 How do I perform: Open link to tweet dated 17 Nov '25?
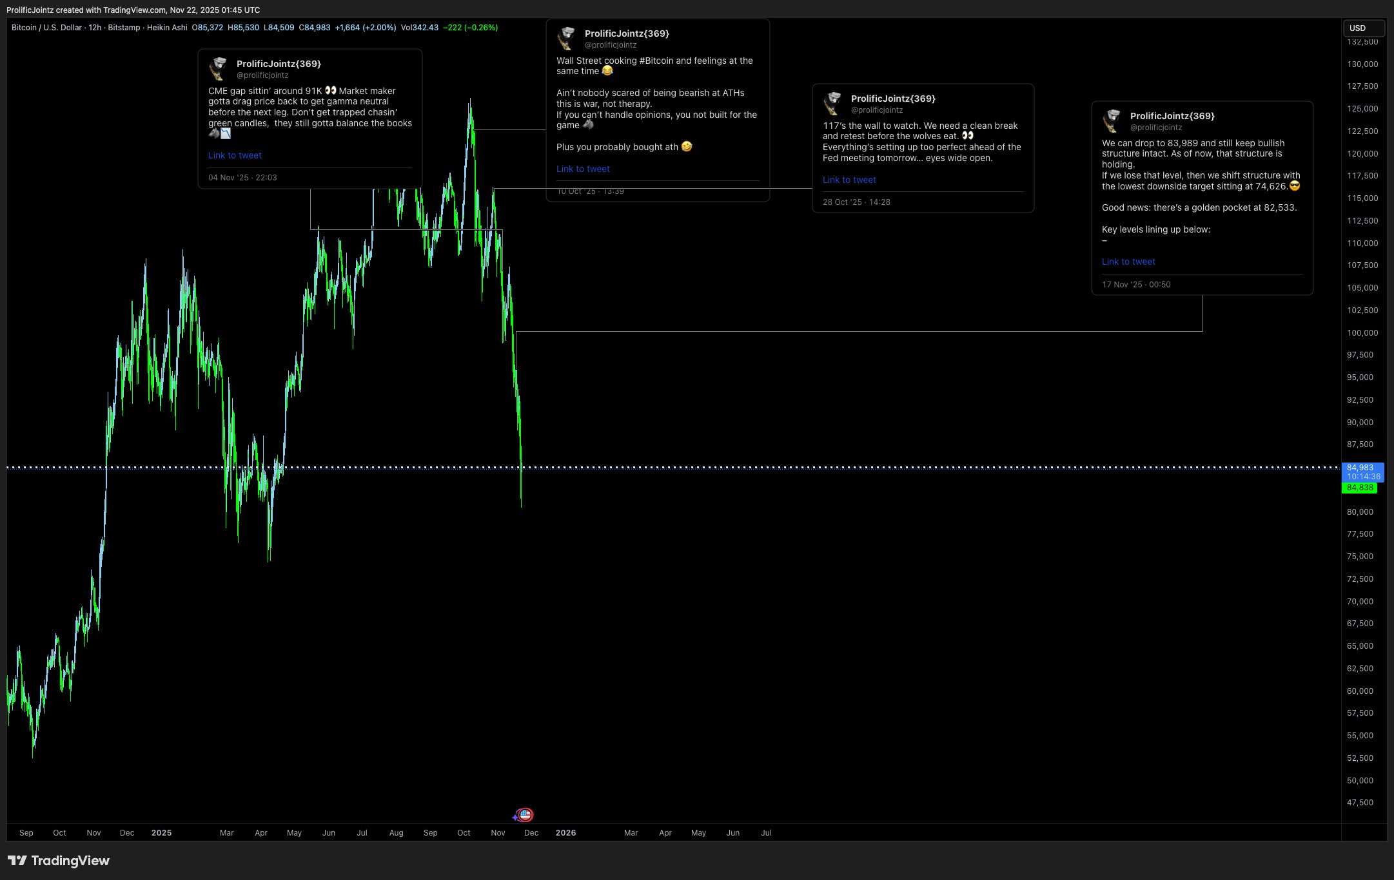[x=1128, y=262]
